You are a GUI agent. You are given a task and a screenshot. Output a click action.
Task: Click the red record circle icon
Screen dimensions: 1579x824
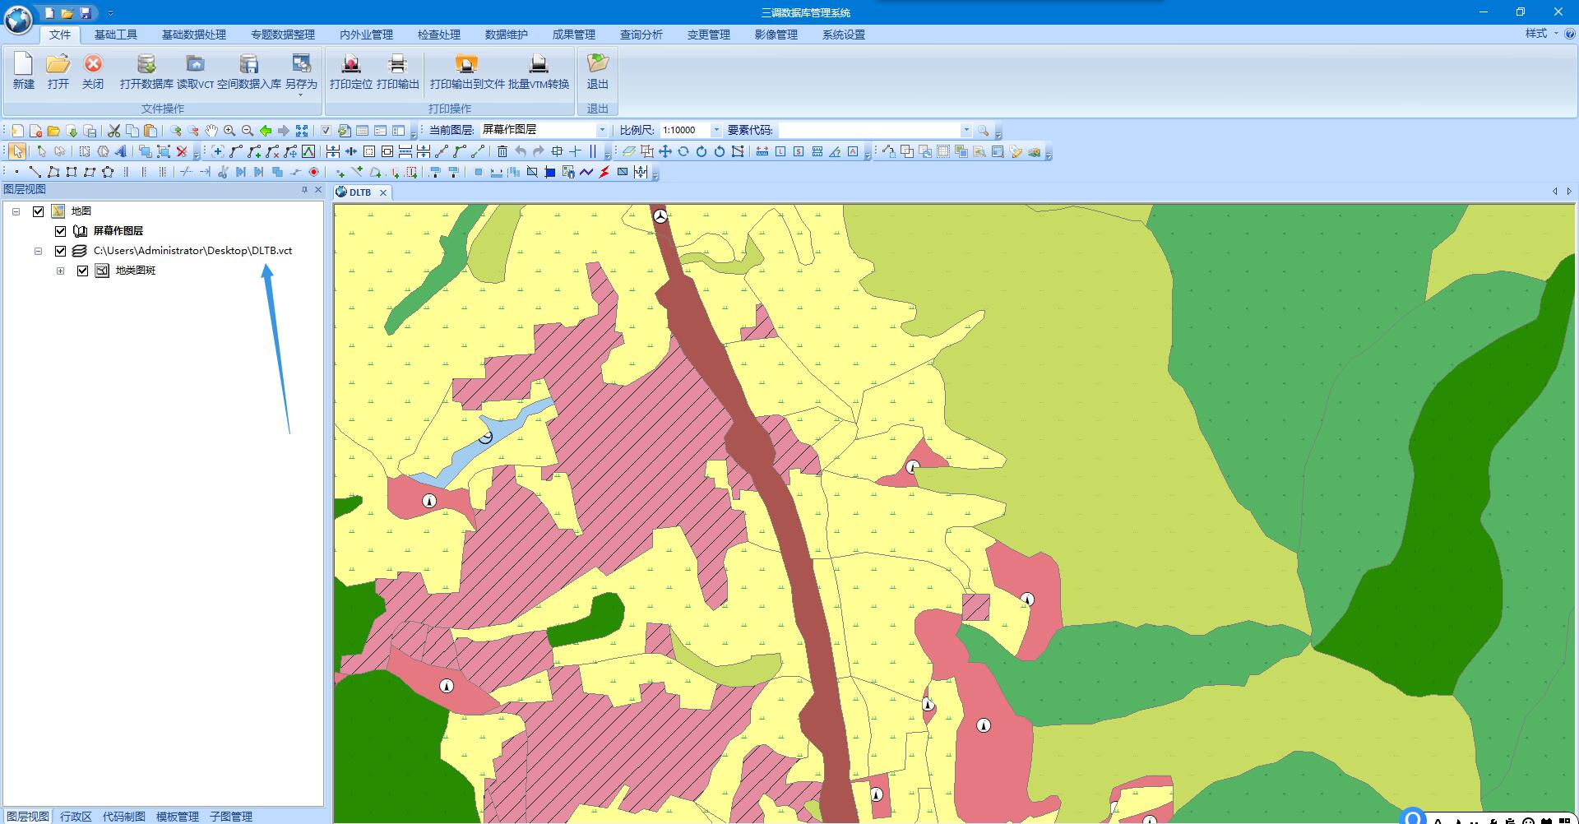coord(313,172)
